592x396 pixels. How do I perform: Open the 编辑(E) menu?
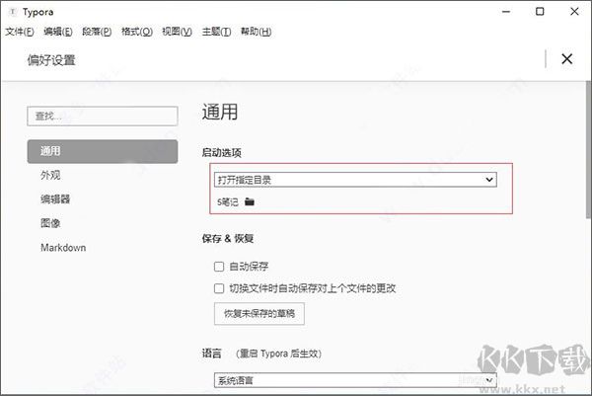58,32
